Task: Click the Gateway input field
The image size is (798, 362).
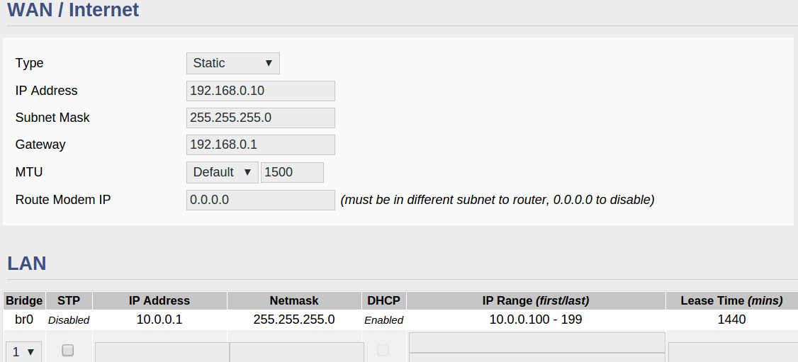Action: pyautogui.click(x=260, y=145)
